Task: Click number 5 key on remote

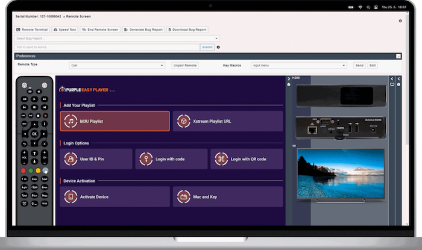Action: (x=34, y=187)
